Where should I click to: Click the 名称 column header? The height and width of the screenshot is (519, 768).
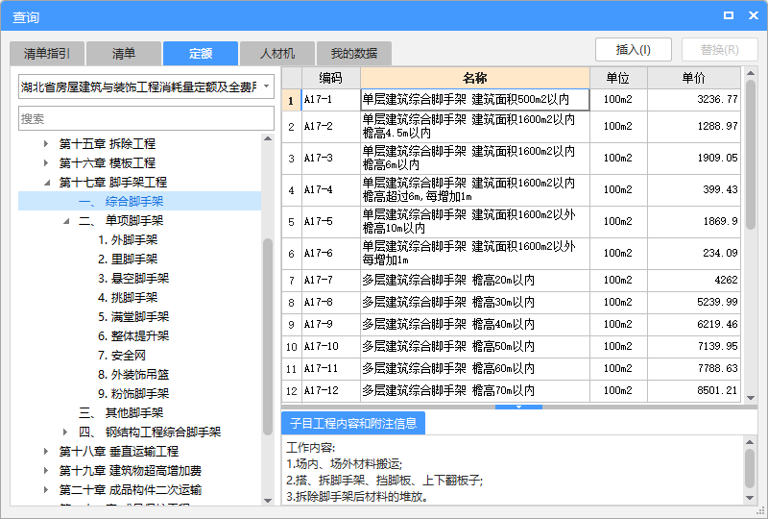pos(474,78)
